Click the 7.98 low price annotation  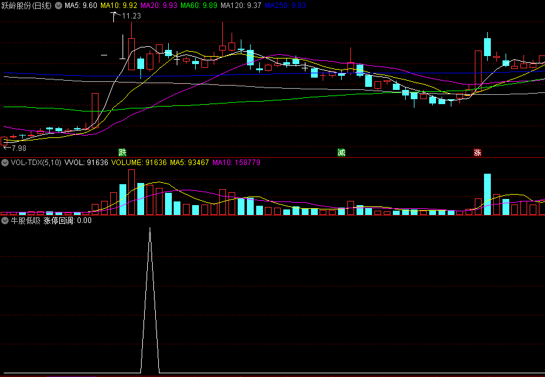point(19,148)
